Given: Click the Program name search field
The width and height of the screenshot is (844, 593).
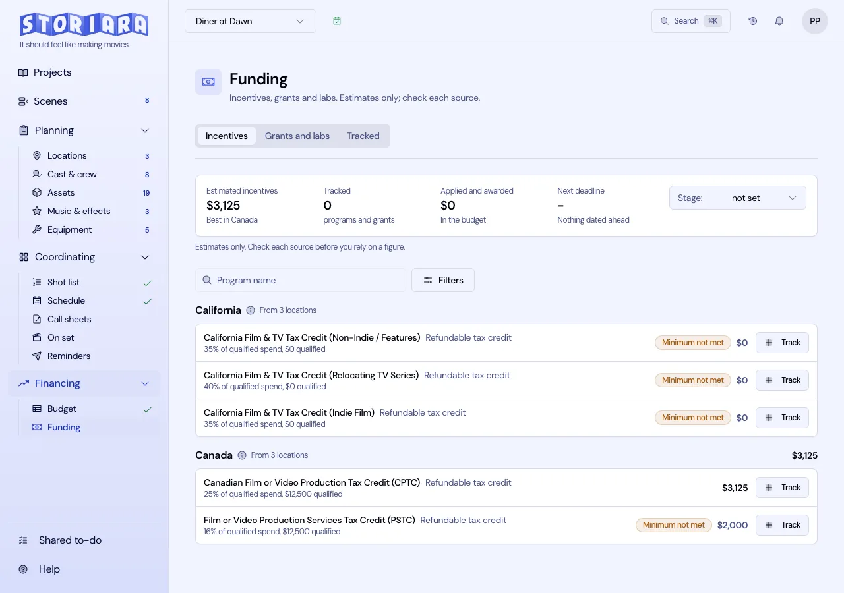Looking at the screenshot, I should click(x=301, y=280).
